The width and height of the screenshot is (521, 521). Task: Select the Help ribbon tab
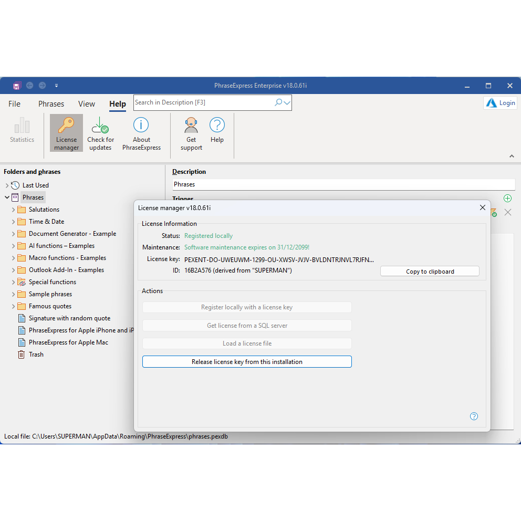[x=118, y=104]
